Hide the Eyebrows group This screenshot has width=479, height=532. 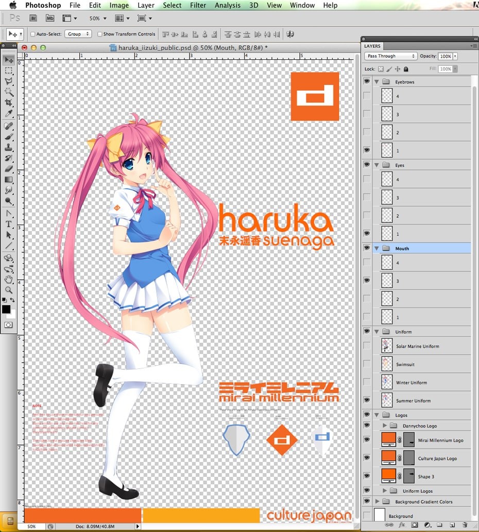pos(367,81)
